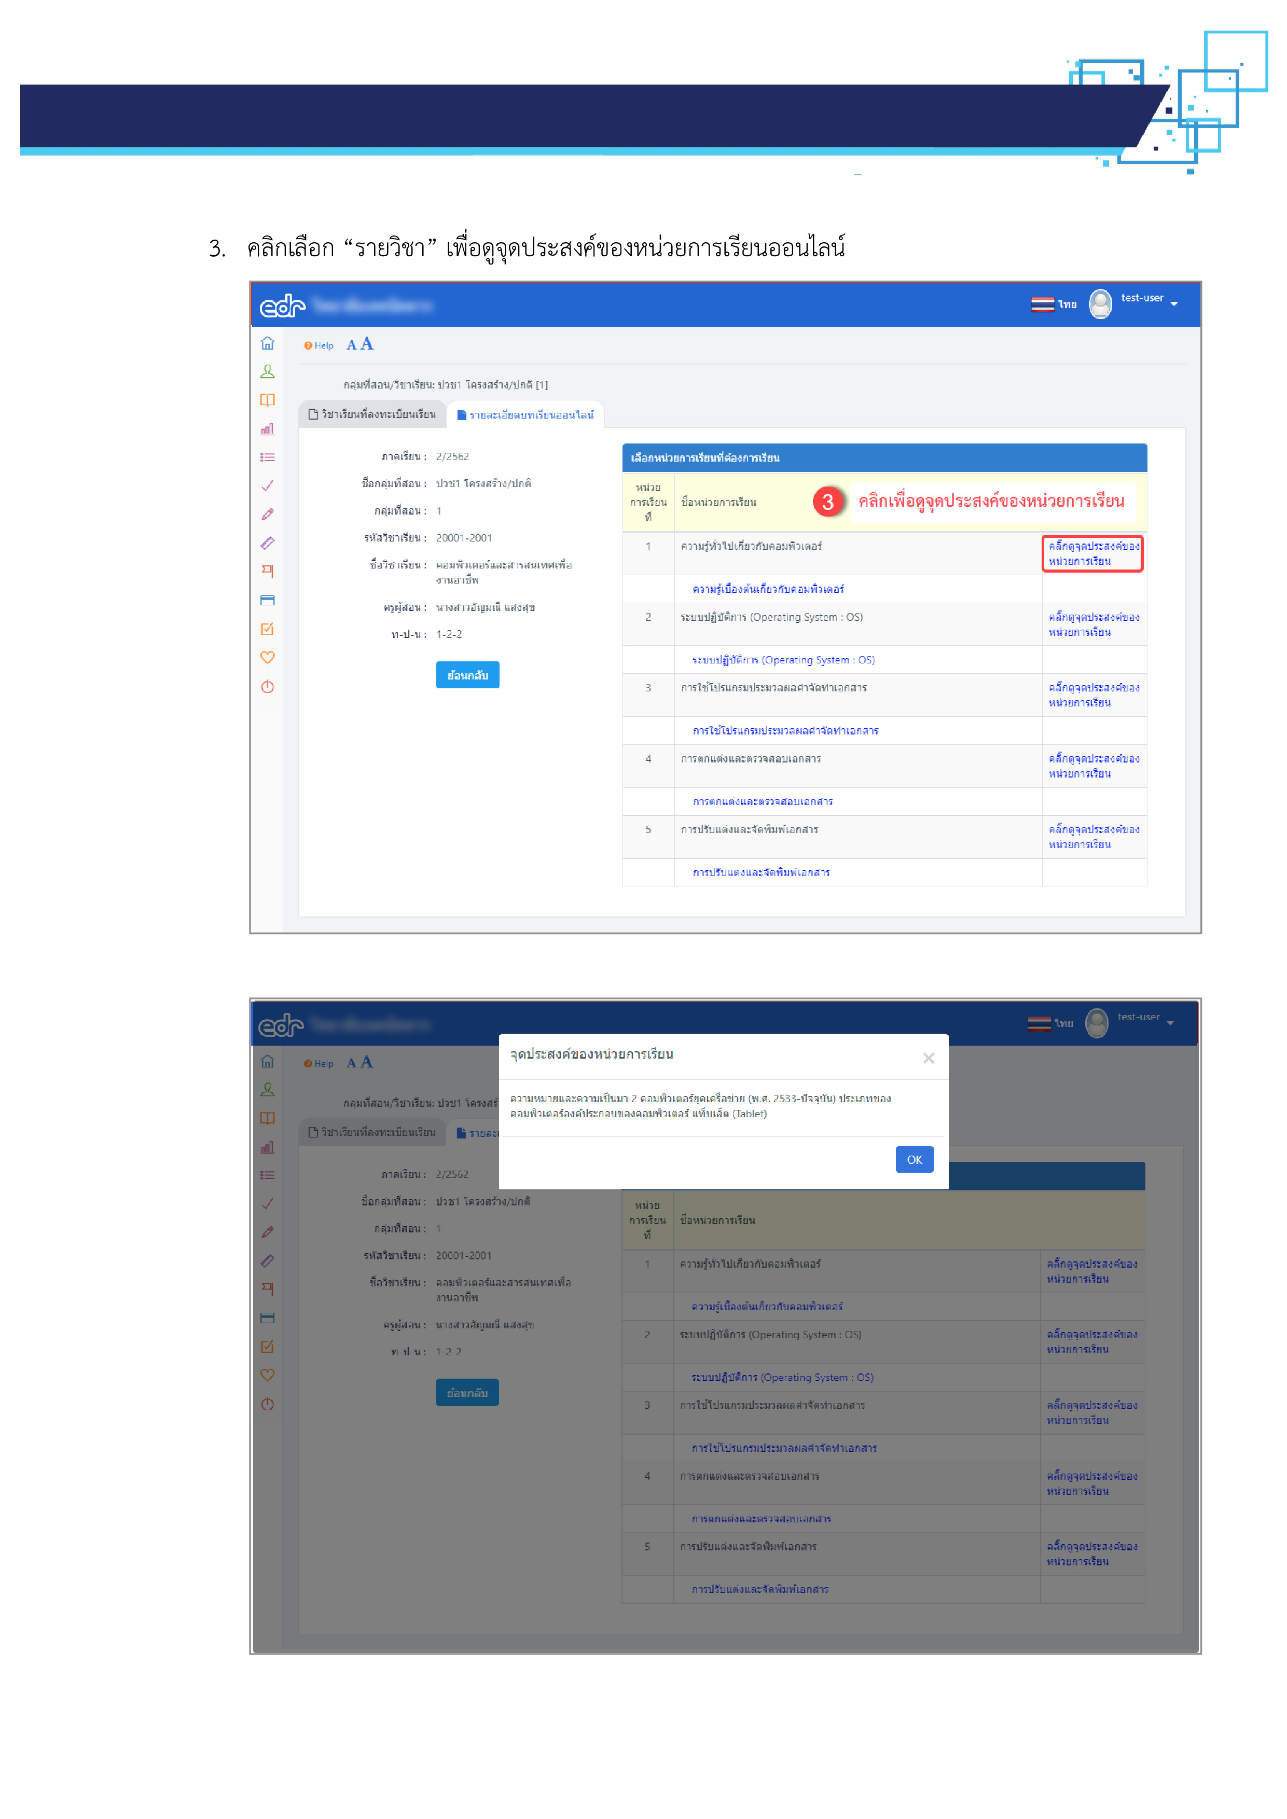Click the user avatar in upper screenshot header

(1100, 303)
